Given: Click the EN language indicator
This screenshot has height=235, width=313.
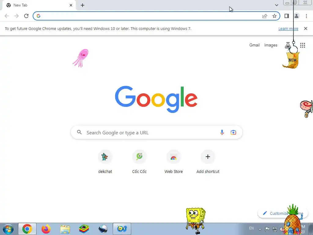Looking at the screenshot, I should click(x=251, y=228).
